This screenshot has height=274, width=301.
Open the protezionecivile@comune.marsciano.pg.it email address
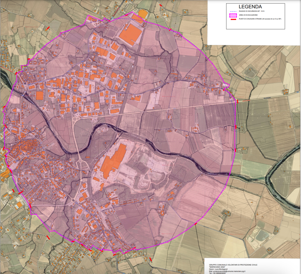tap(230, 271)
